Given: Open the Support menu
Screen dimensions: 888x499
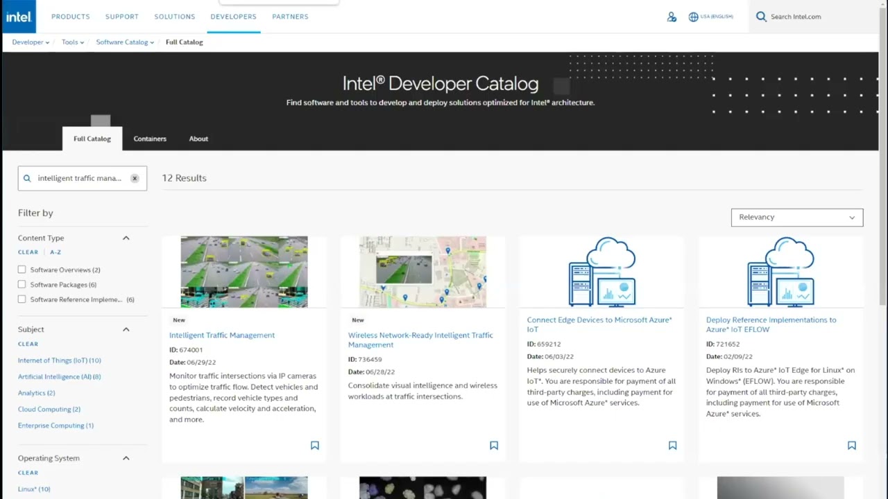Looking at the screenshot, I should [x=122, y=17].
